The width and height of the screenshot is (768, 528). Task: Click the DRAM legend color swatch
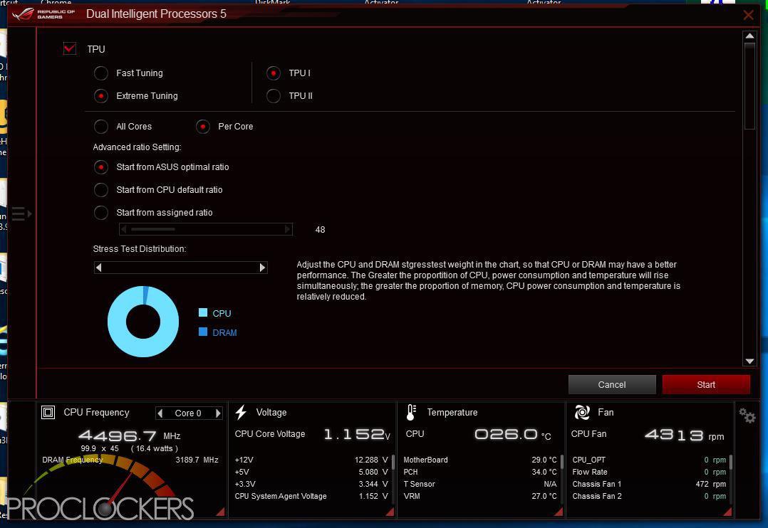pos(203,332)
